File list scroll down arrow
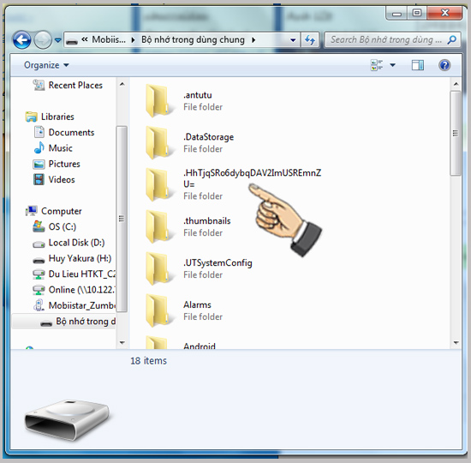Viewport: 471px width, 463px height. pyautogui.click(x=456, y=342)
